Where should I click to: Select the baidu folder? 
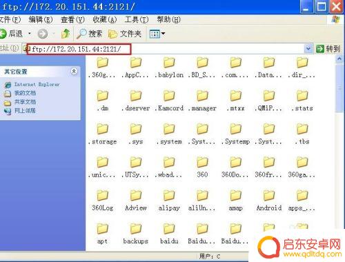(169, 234)
